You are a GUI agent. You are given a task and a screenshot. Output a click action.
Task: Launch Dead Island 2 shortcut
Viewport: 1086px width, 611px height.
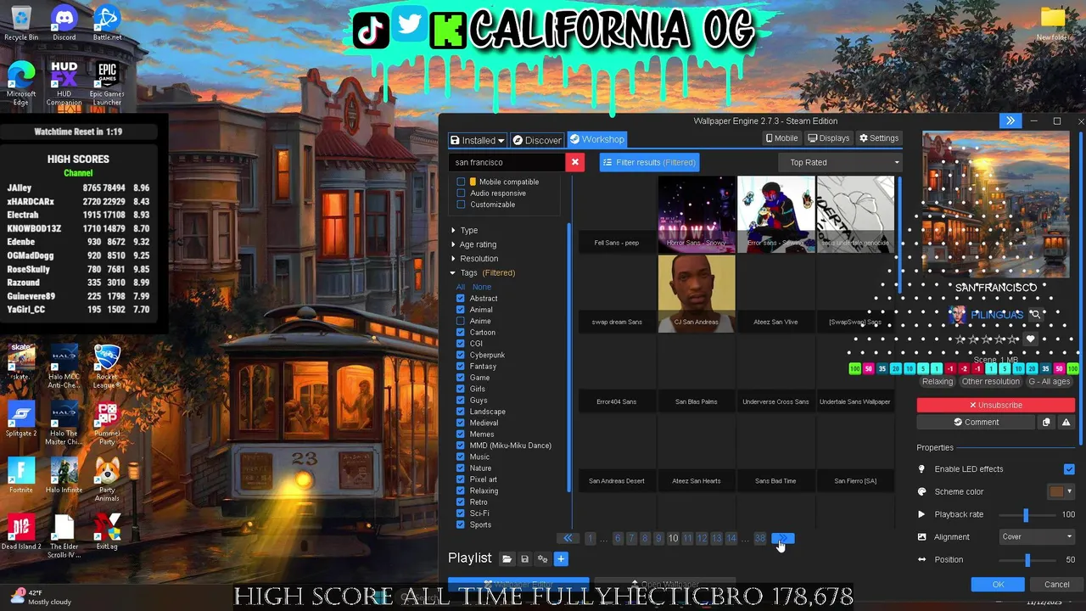click(x=21, y=533)
